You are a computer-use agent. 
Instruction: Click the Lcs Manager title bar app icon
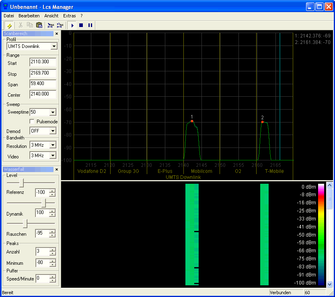point(6,6)
